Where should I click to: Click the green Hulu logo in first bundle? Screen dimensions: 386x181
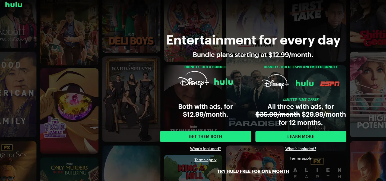(223, 82)
